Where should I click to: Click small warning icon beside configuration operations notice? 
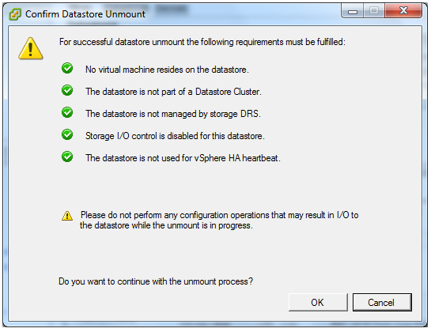pyautogui.click(x=67, y=216)
